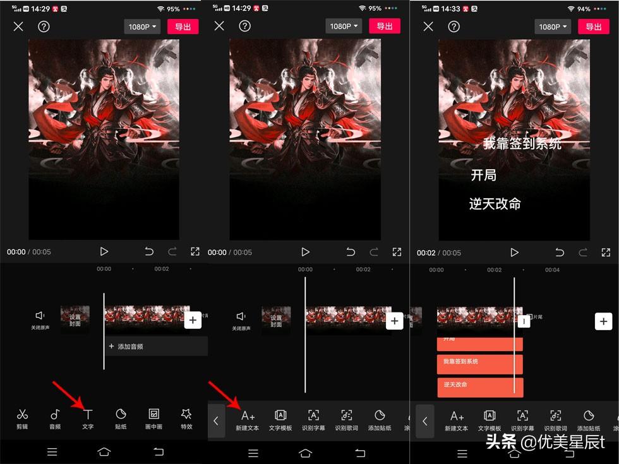Play the preview in left screenshot
This screenshot has height=464, width=619.
(x=104, y=251)
